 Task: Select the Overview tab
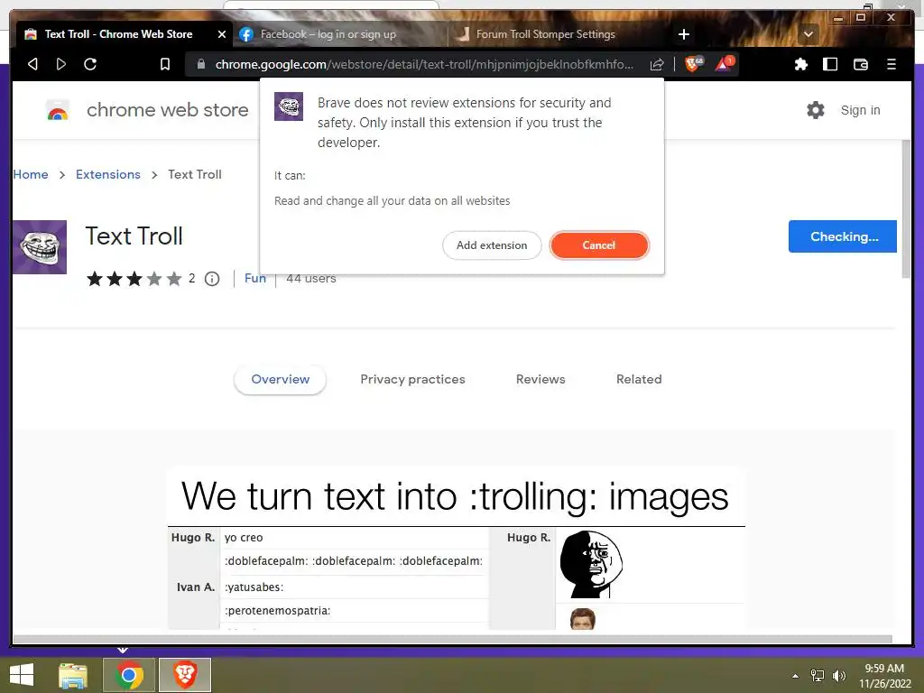(280, 380)
